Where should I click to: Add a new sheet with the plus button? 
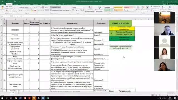point(19,93)
